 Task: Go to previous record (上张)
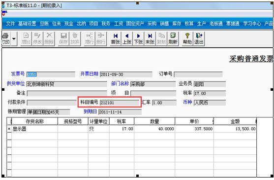pyautogui.click(x=127, y=38)
